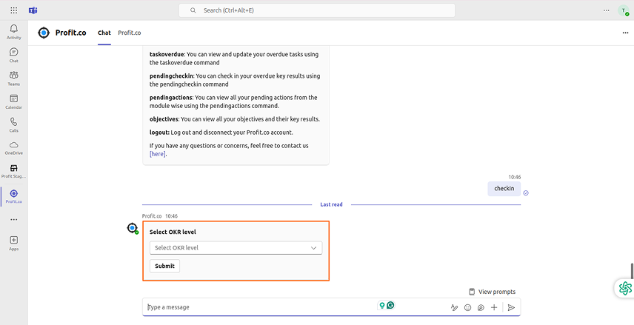Click the Microsoft Teams logo
Image resolution: width=634 pixels, height=325 pixels.
pyautogui.click(x=33, y=10)
